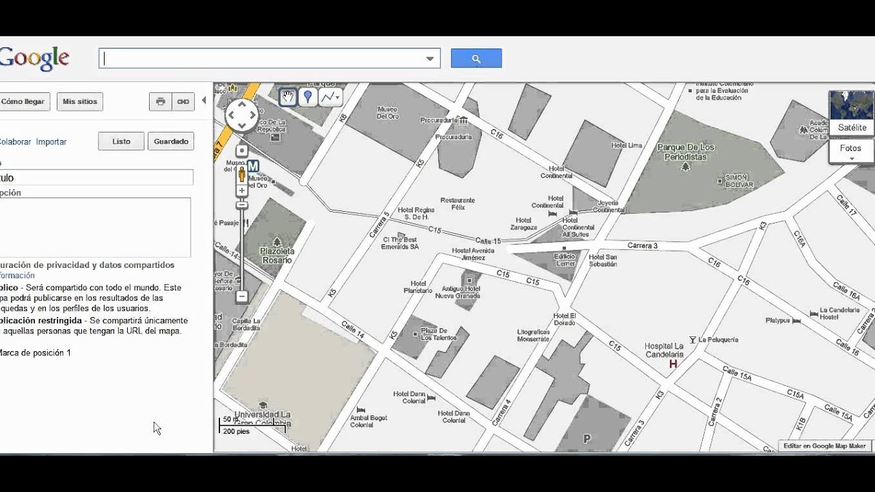The image size is (875, 492).
Task: Open the search box dropdown arrow
Action: tap(430, 59)
